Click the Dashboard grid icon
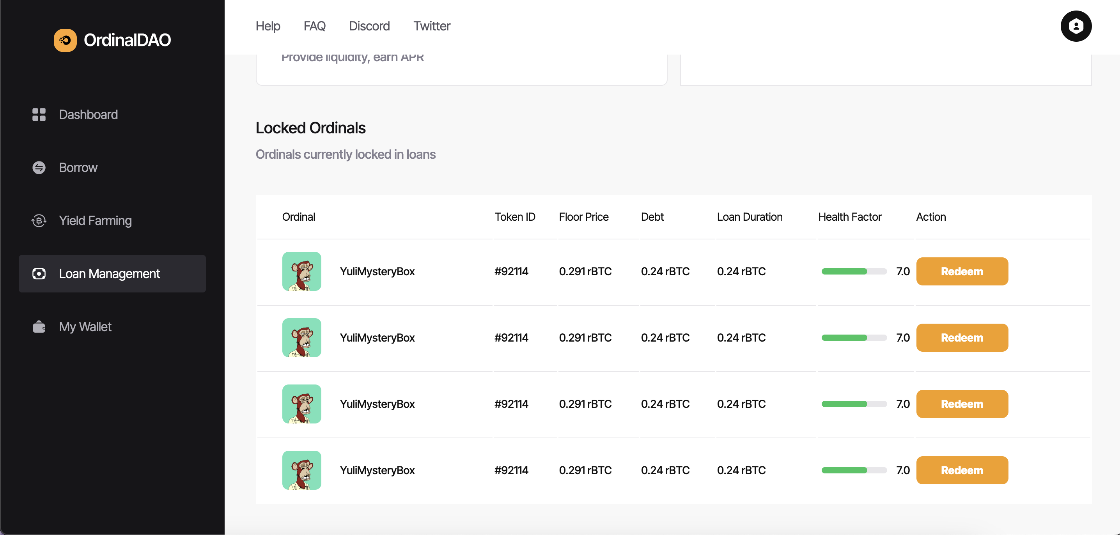This screenshot has width=1120, height=535. click(x=39, y=114)
